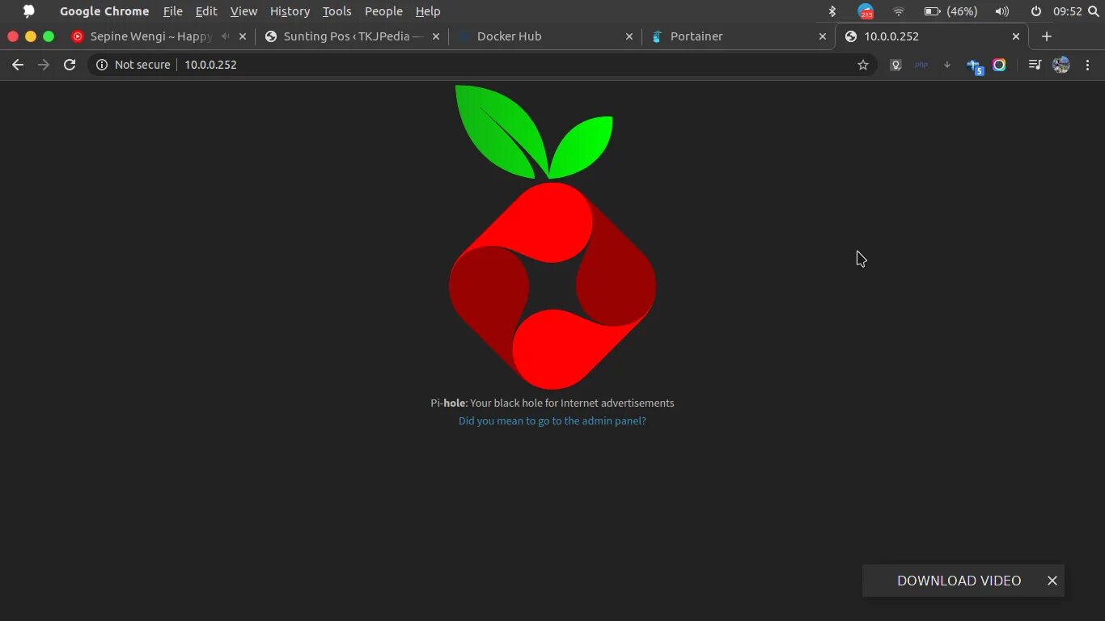Minimize the window with yellow button
Screen dimensions: 1105x621
pos(31,36)
